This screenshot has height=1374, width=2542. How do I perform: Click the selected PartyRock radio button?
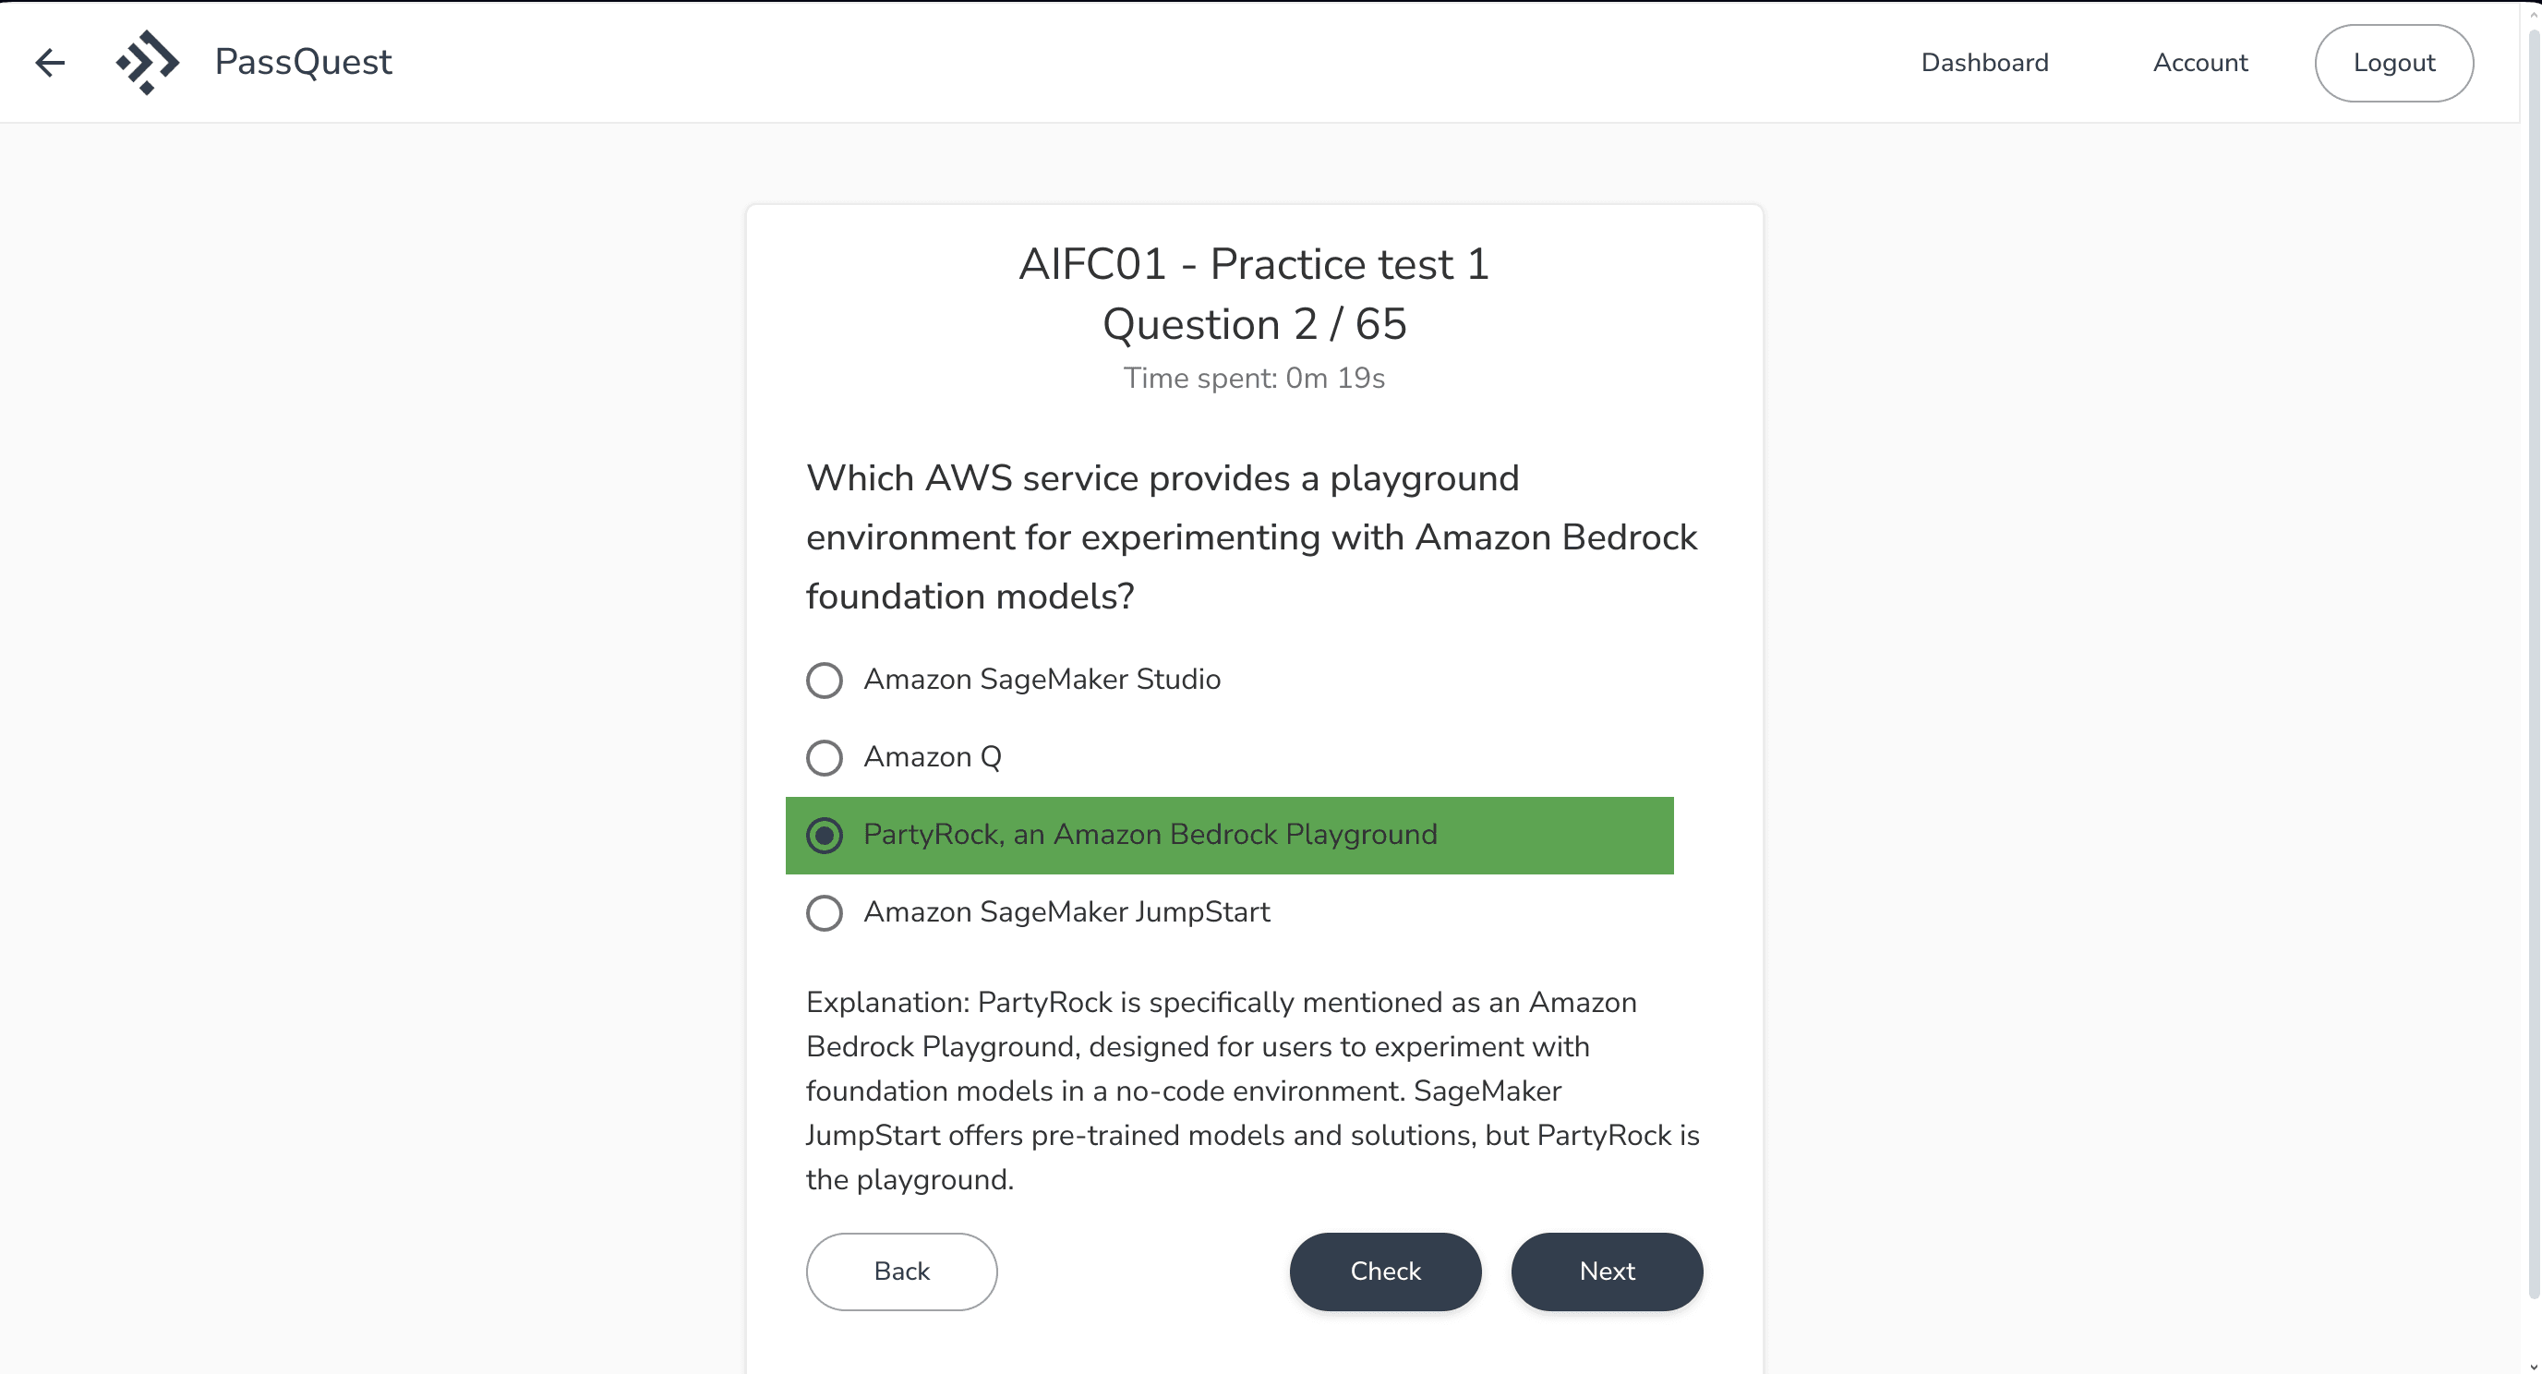pos(824,835)
